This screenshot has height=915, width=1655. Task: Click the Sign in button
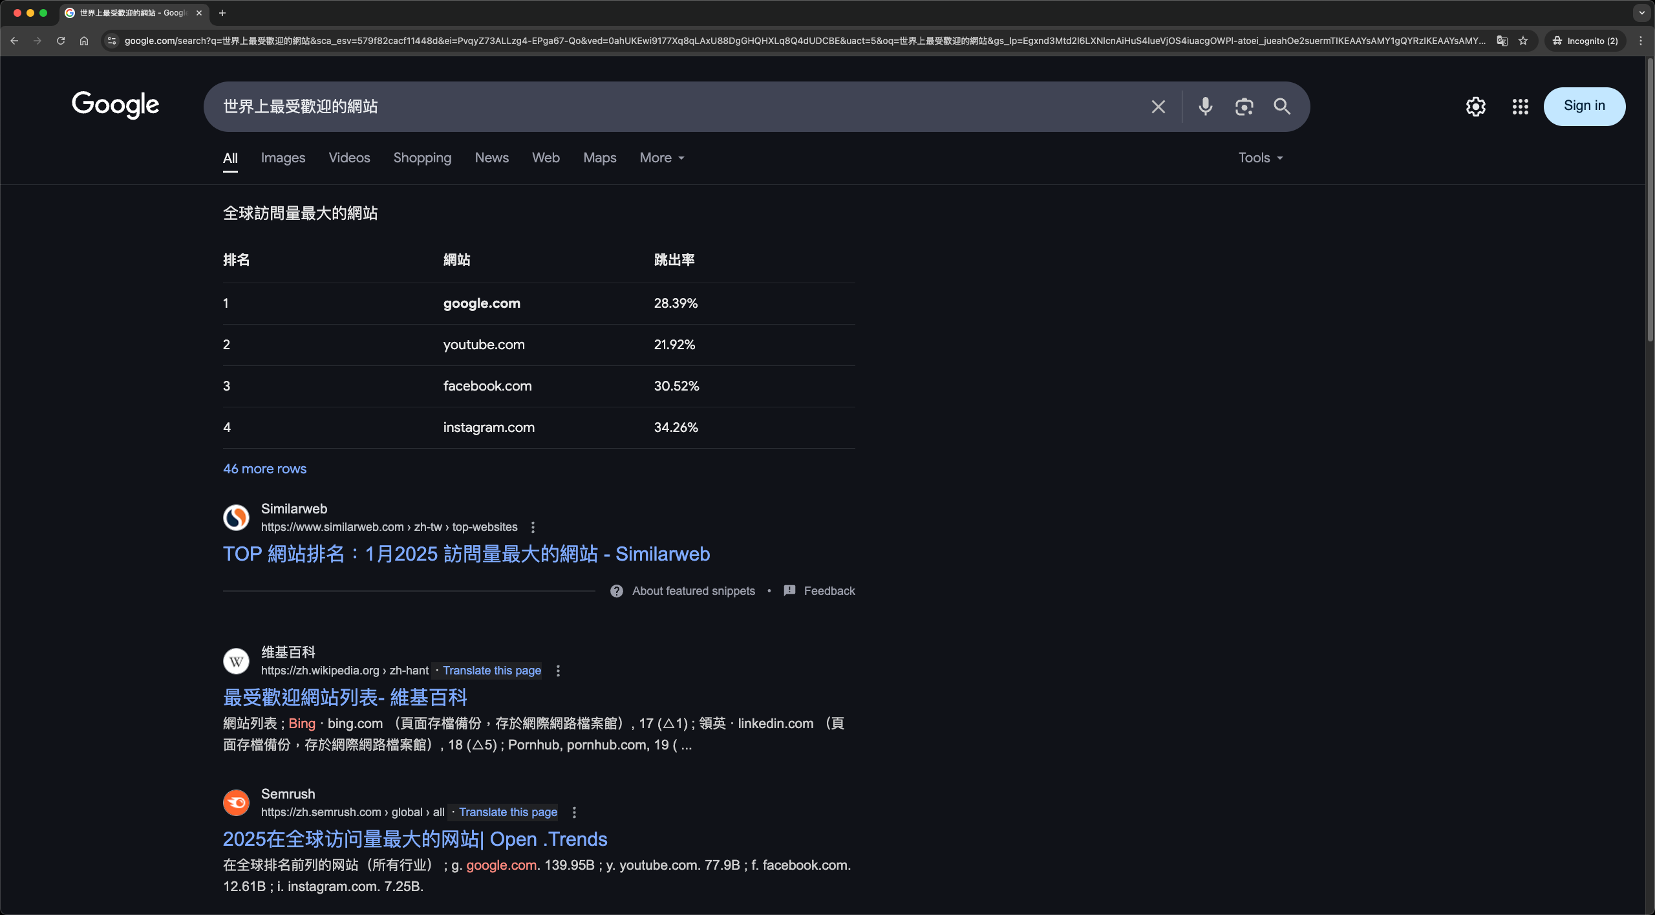pos(1584,106)
